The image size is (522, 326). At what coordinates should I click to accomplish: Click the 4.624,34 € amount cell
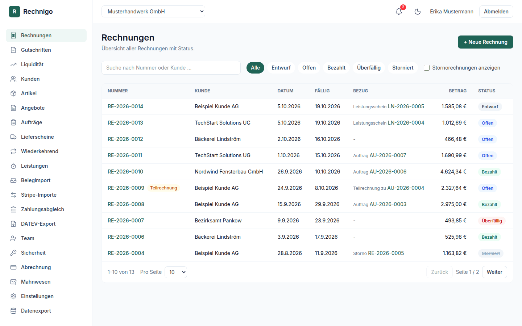pyautogui.click(x=453, y=172)
